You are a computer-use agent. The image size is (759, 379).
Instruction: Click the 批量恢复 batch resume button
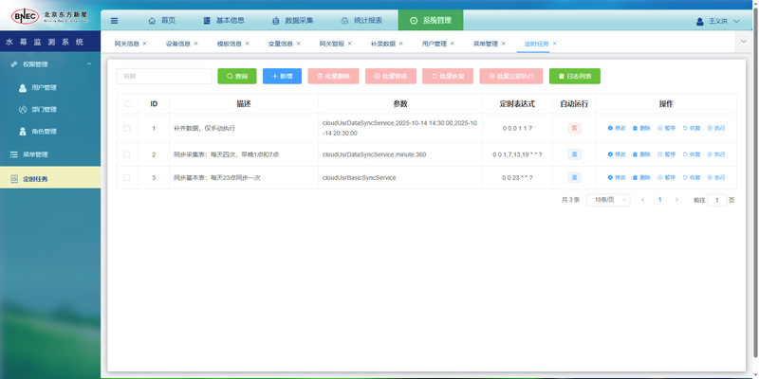(448, 76)
